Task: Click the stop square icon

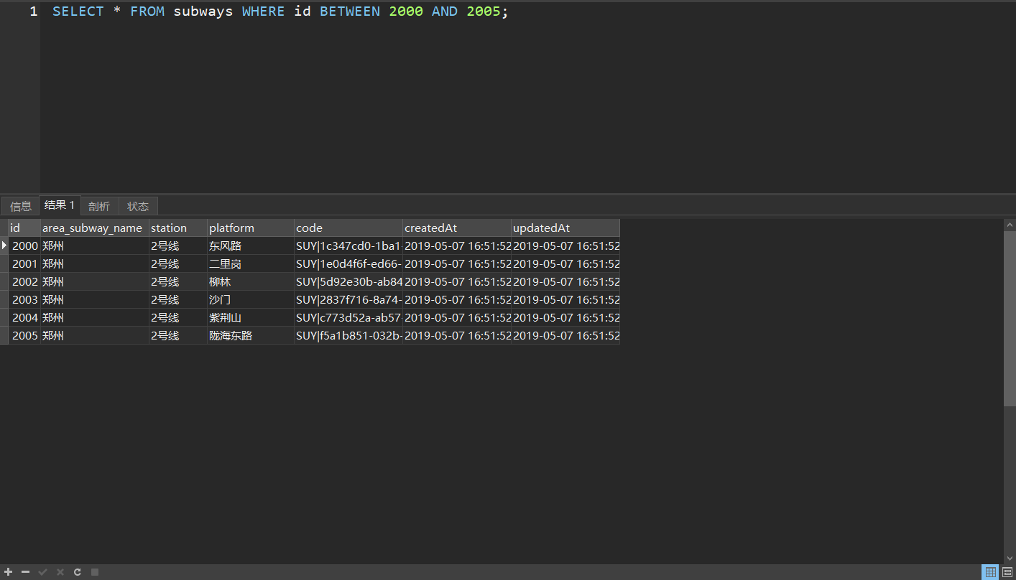Action: (x=95, y=572)
